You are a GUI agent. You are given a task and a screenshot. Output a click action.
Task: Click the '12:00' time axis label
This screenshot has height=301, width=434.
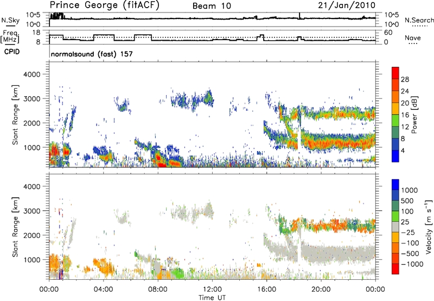212,289
